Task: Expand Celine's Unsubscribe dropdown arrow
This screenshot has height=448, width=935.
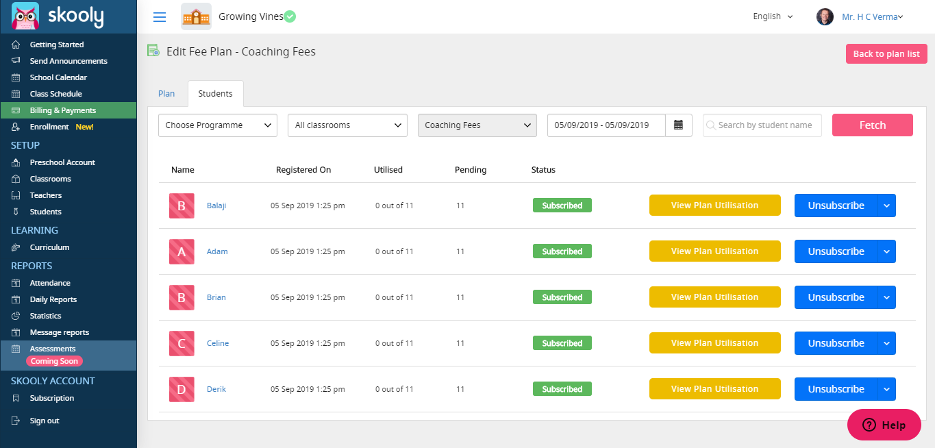Action: [x=886, y=343]
